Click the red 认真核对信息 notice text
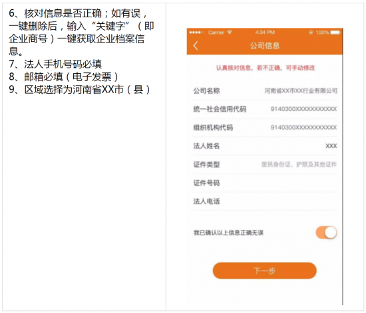This screenshot has width=366, height=313. (x=265, y=68)
